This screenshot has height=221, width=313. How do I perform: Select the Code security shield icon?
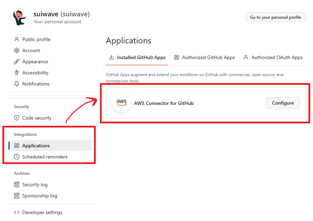[x=16, y=118]
